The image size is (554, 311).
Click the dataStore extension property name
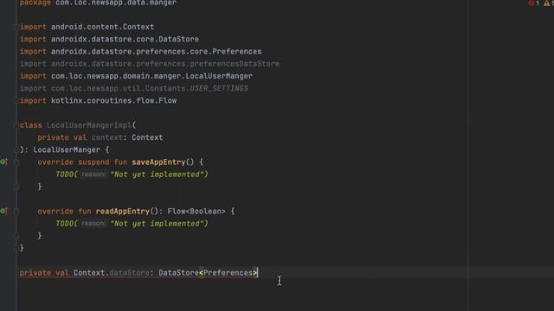(x=129, y=273)
